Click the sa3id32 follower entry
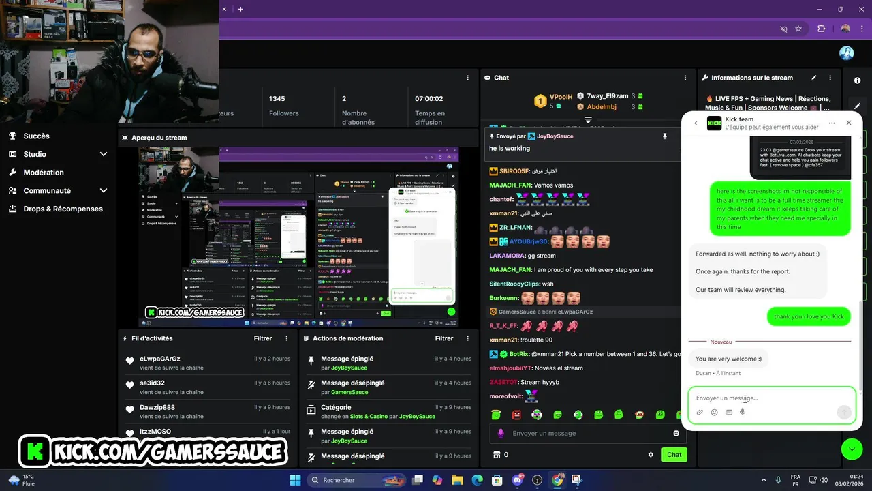 [x=208, y=387]
